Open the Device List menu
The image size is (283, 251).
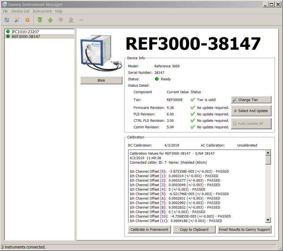click(x=20, y=11)
